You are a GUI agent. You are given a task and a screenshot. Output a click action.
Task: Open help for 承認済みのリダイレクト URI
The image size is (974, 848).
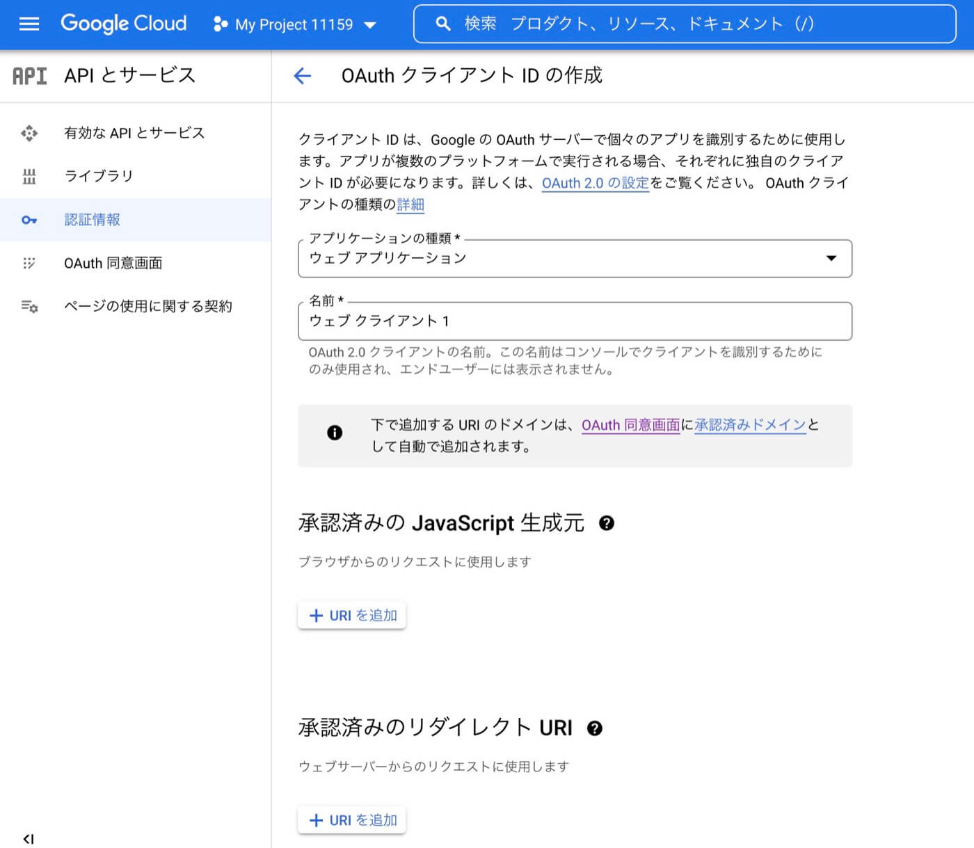593,728
